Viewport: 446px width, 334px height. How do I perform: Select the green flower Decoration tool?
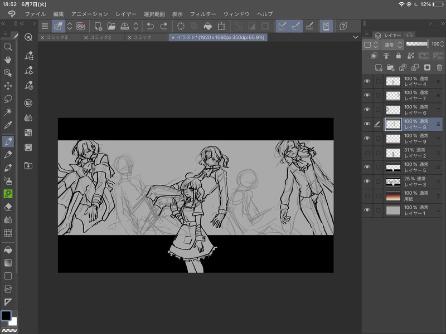pos(8,193)
